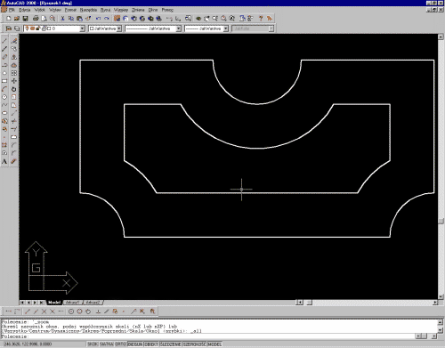Activate the Rotate modify tool
Viewport: 445px width, 348px height.
[x=13, y=89]
